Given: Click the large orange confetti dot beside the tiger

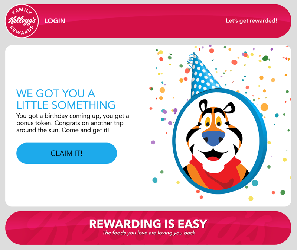Looking at the screenshot, I should [264, 107].
